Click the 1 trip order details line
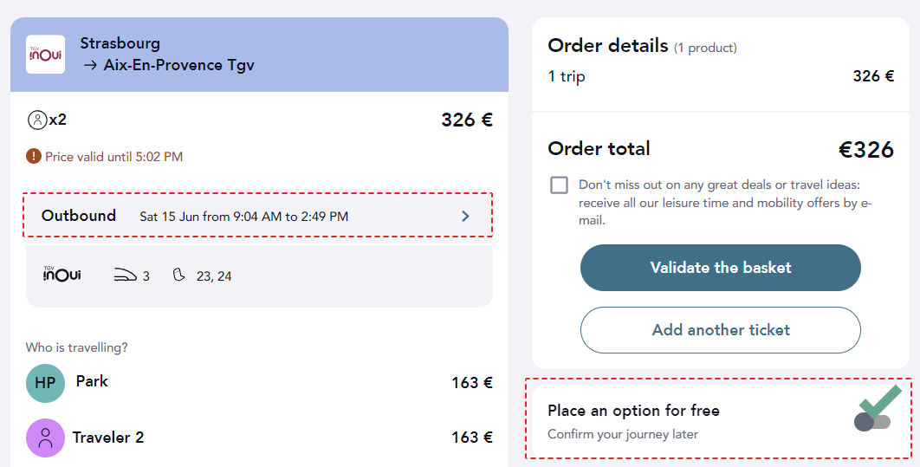 (721, 76)
